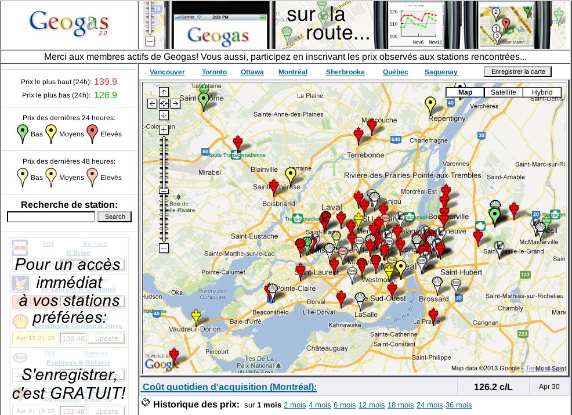
Task: Click the lowest price value 126.9
Action: coord(106,95)
